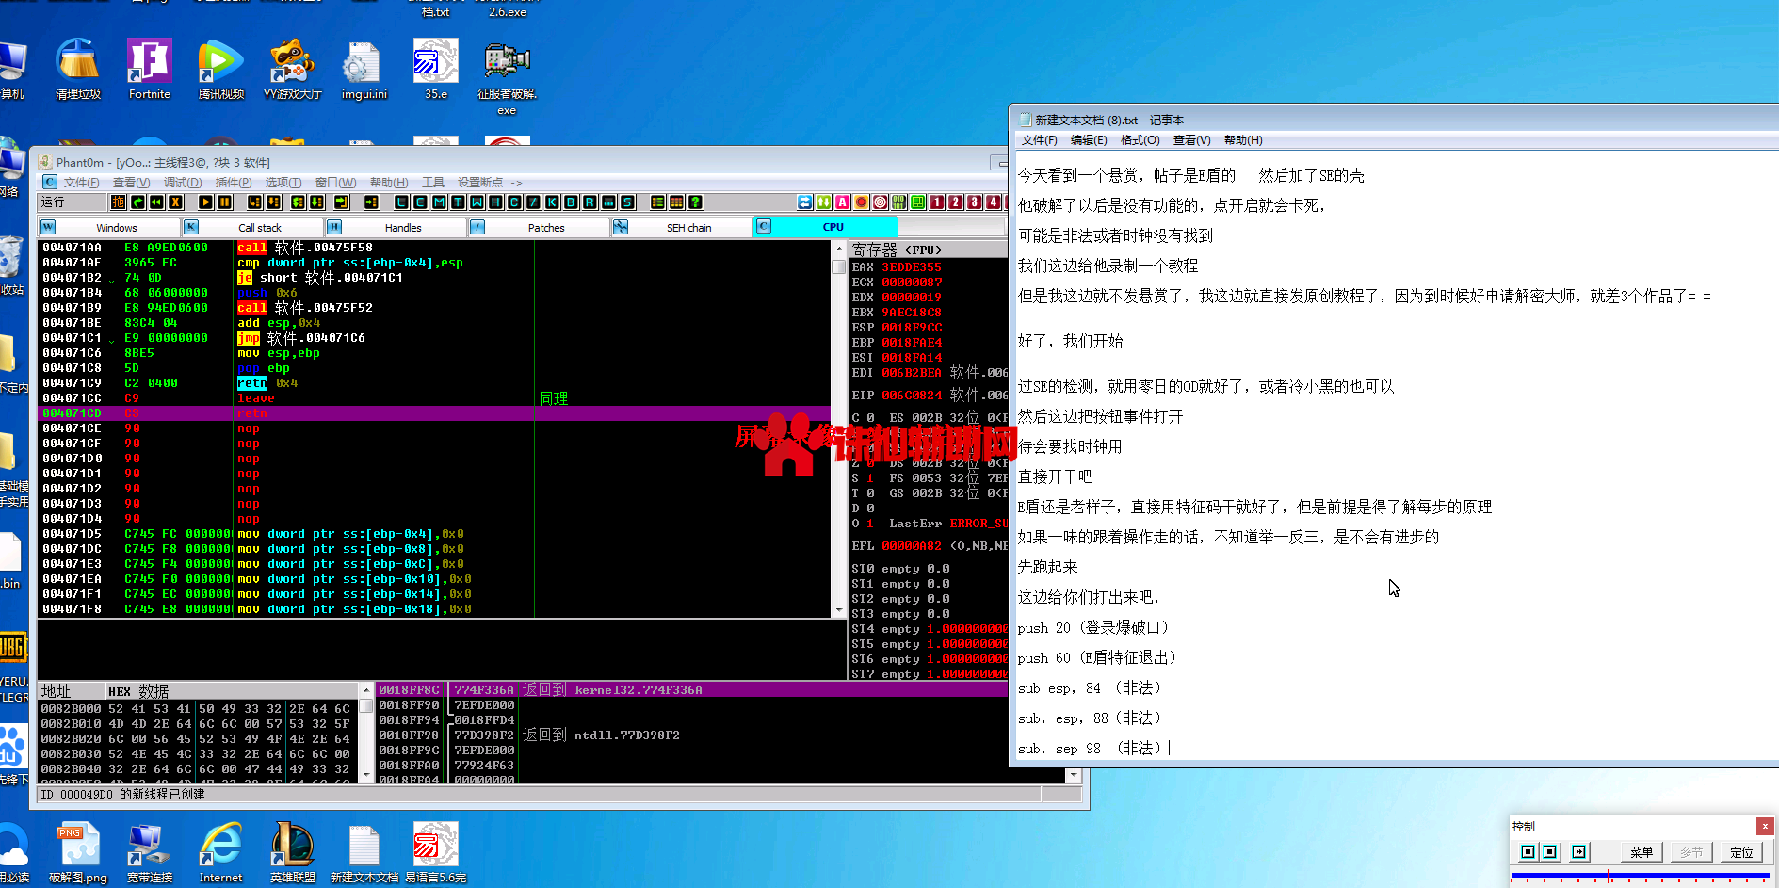Open References window with R icon
The image size is (1779, 888).
click(x=590, y=202)
